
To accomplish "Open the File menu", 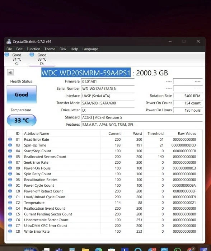I will (9, 49).
